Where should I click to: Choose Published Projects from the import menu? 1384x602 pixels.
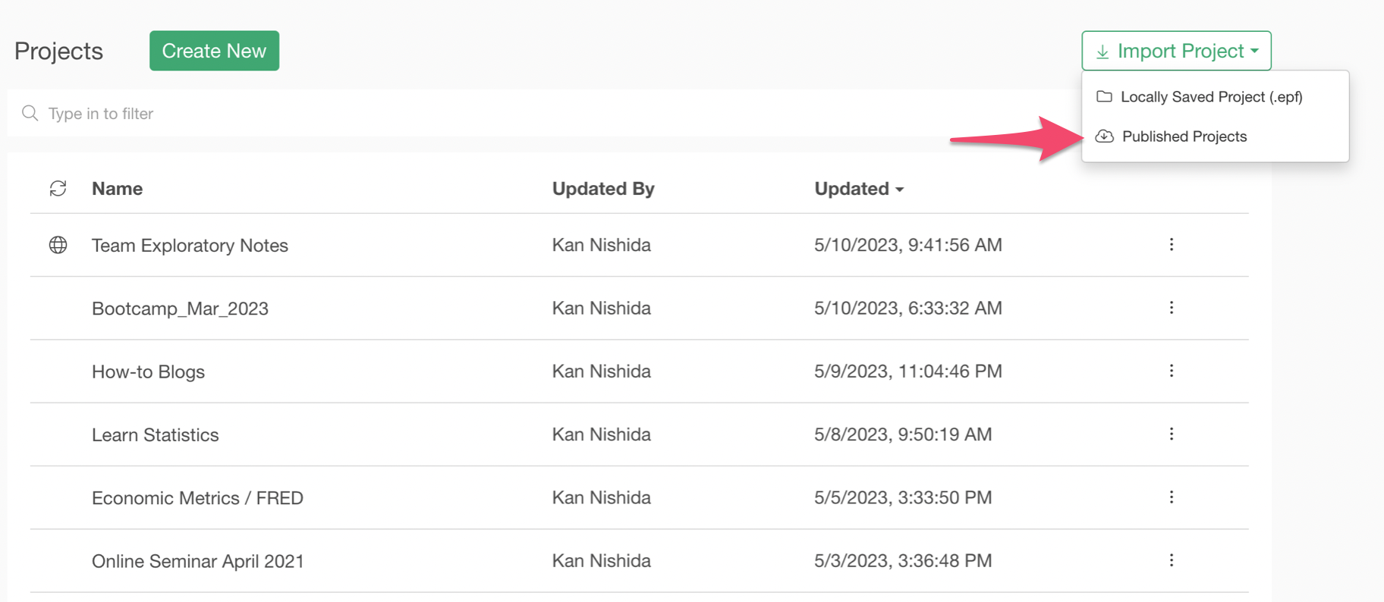1184,136
